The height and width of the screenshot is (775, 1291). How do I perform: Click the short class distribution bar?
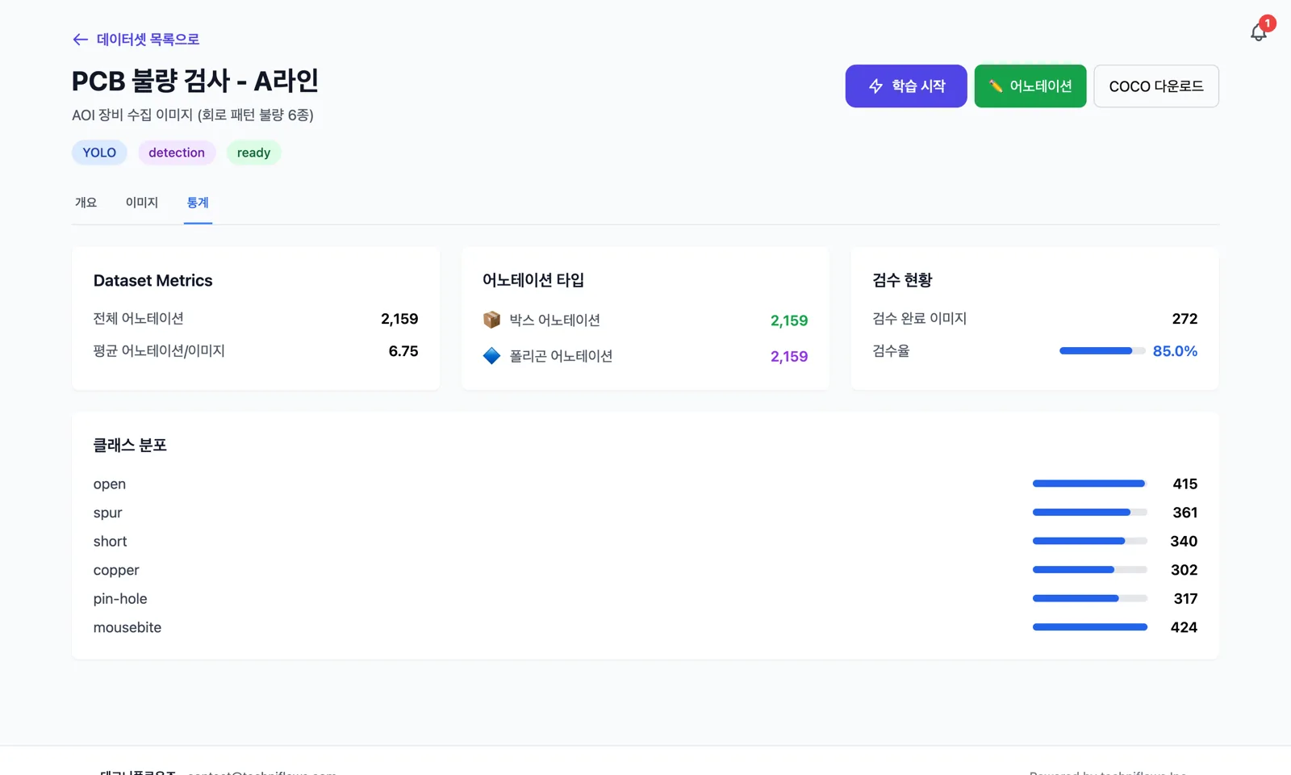click(1090, 541)
